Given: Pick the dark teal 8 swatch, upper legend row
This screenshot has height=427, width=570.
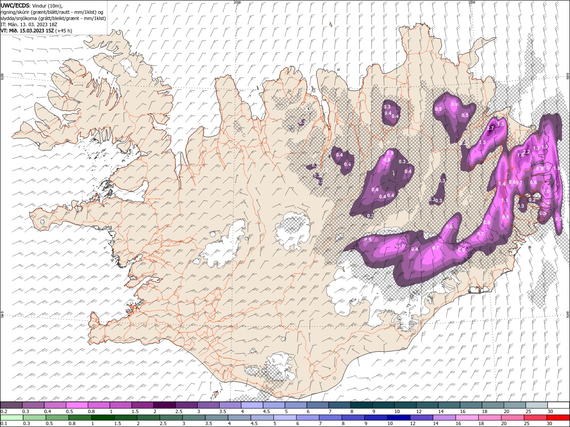Looking at the screenshot, I should [x=361, y=405].
